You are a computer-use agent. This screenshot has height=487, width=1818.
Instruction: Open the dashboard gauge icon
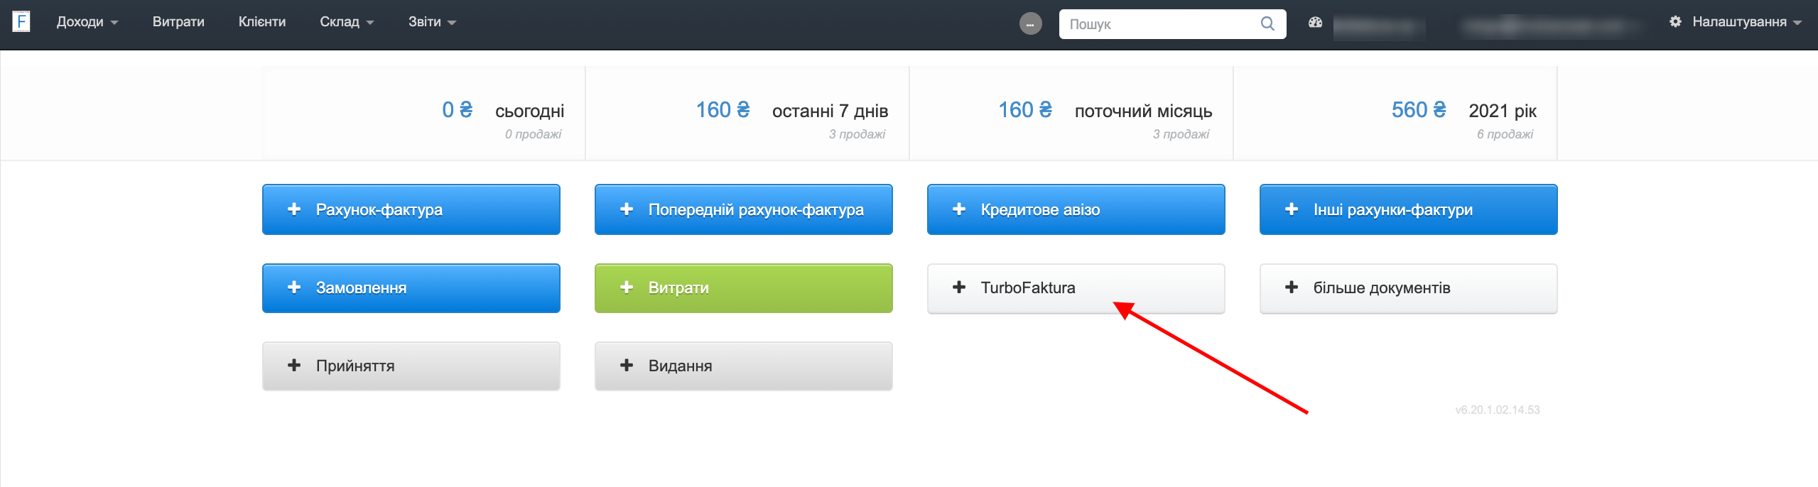tap(1315, 22)
